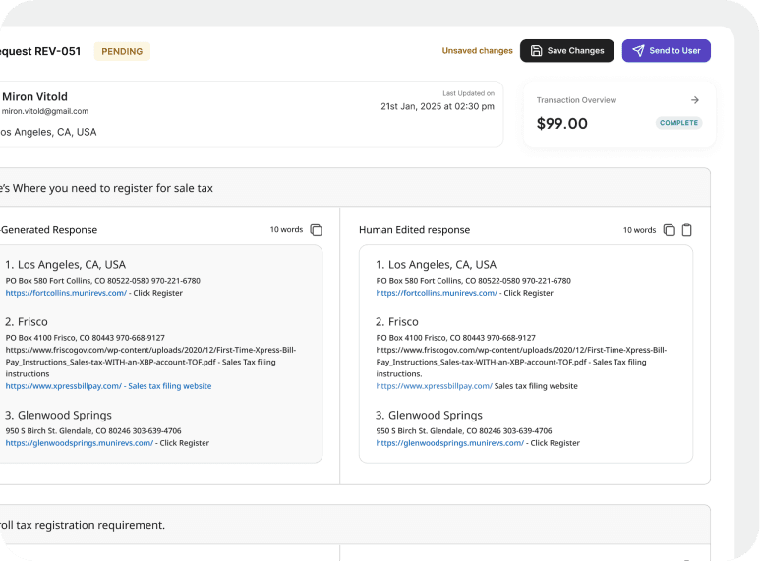Open glenwoodsprings.munirevs.com link in generated response
This screenshot has width=760, height=561.
click(79, 443)
